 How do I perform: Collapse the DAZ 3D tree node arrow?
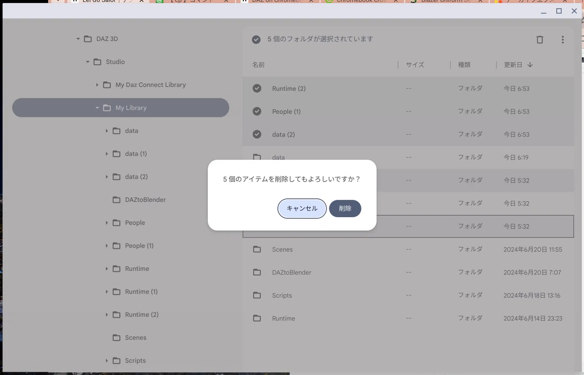78,39
